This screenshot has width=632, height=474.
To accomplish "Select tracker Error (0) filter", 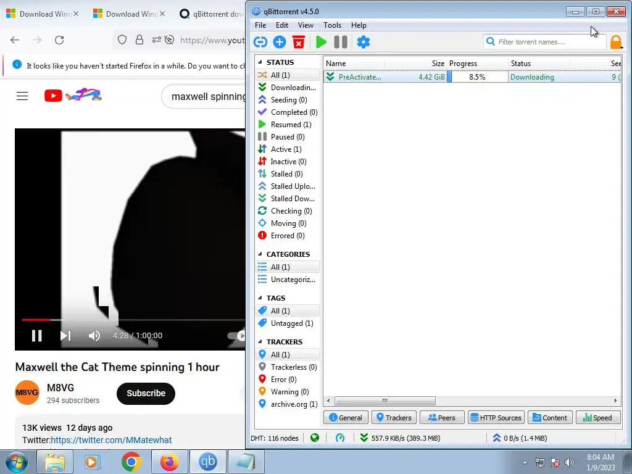I will (x=288, y=380).
